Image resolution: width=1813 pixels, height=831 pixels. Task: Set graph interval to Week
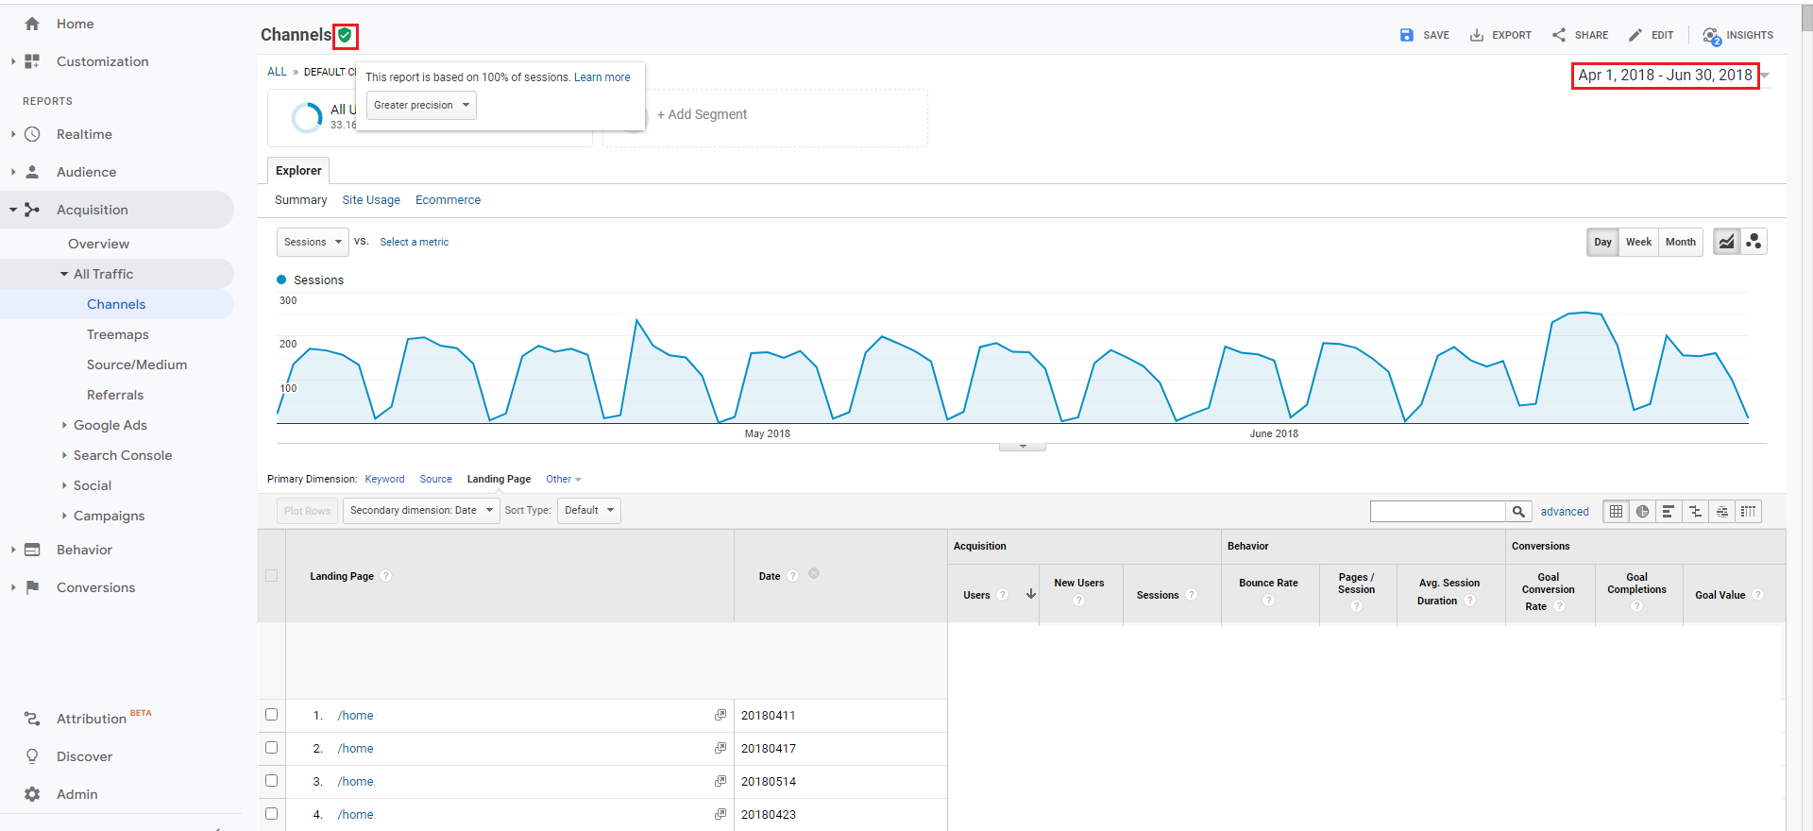[1638, 242]
